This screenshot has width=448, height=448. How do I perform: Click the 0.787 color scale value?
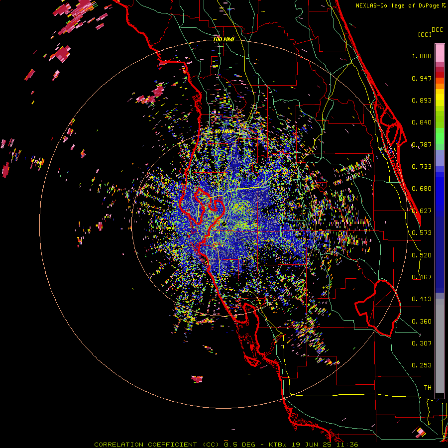(x=422, y=144)
